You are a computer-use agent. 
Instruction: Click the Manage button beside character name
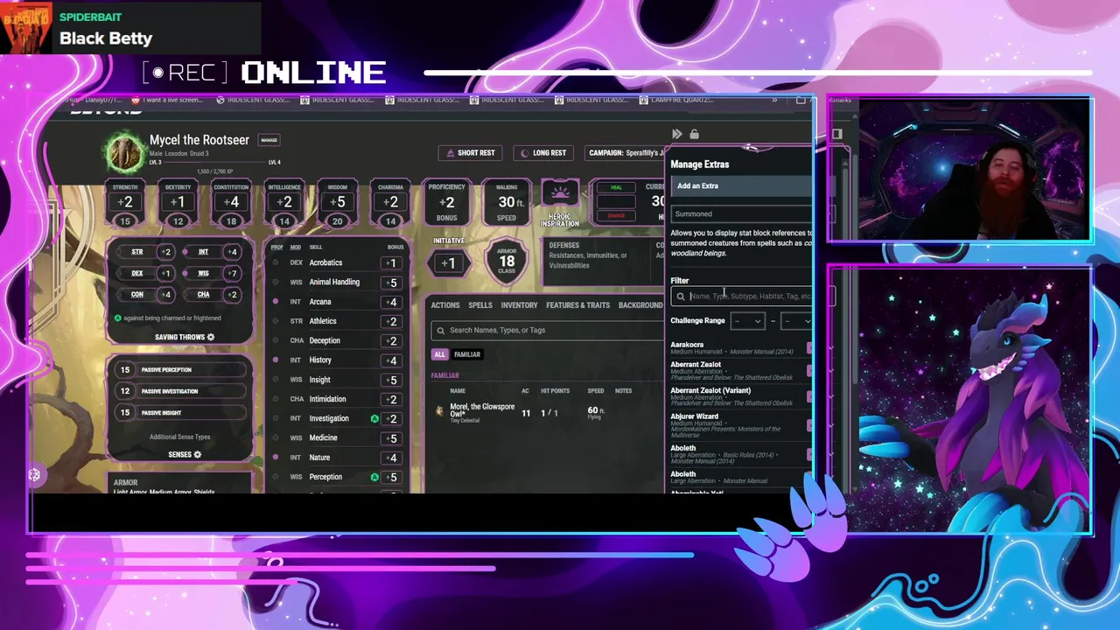click(x=269, y=140)
